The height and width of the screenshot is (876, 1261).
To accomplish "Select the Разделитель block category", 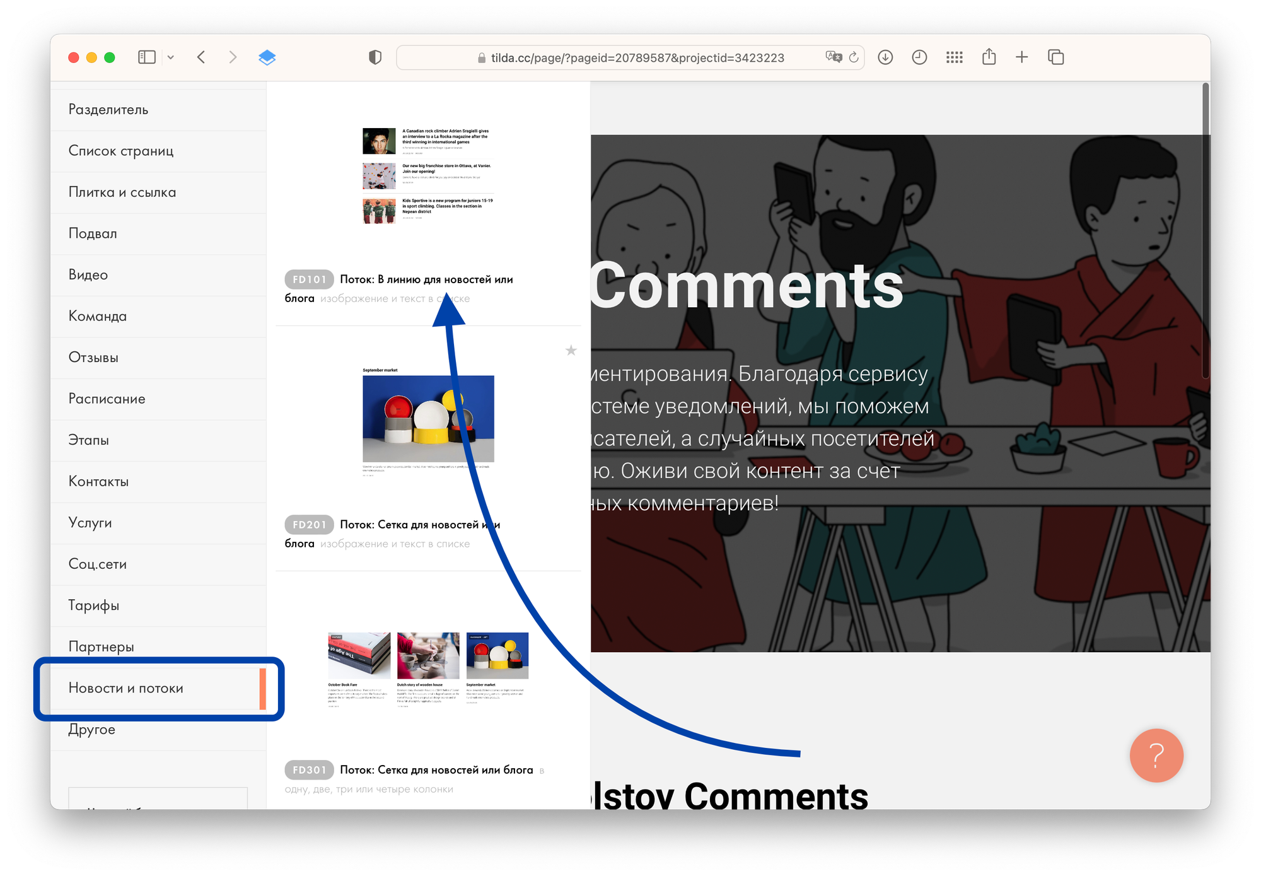I will click(x=158, y=110).
